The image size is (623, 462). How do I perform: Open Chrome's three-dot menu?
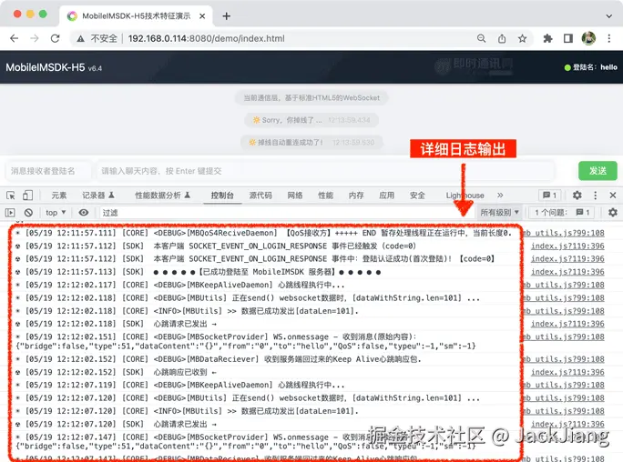click(x=609, y=38)
